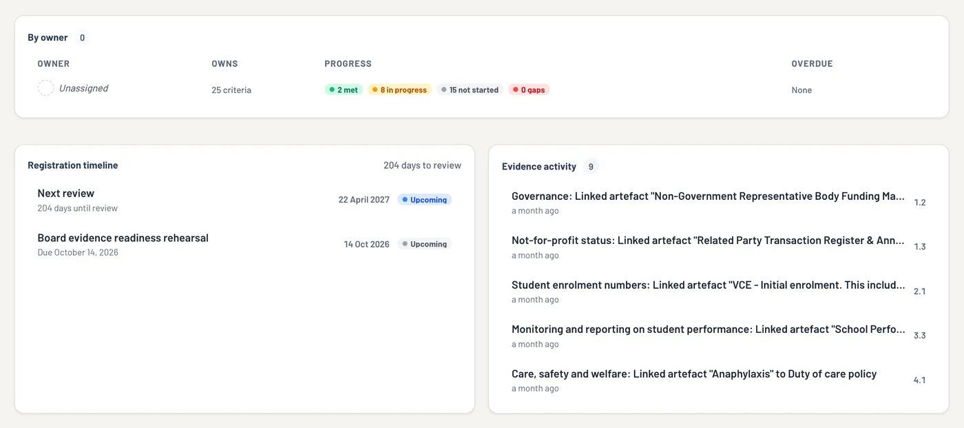This screenshot has height=428, width=964.
Task: Click the OWNER column header
Action: pos(54,64)
